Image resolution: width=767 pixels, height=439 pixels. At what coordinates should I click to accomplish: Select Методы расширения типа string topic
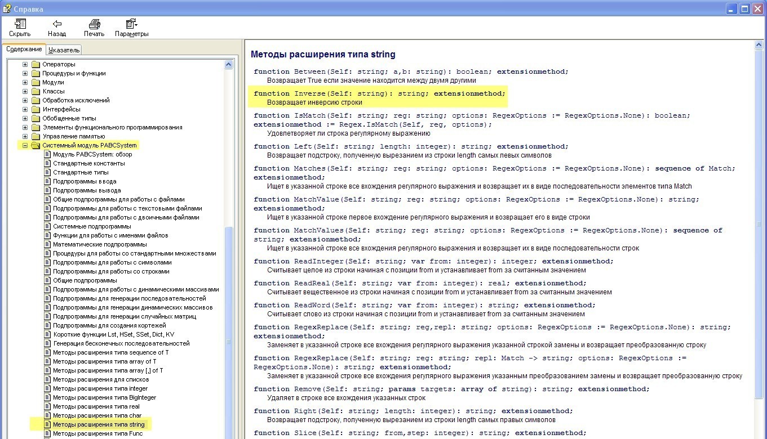coord(99,424)
